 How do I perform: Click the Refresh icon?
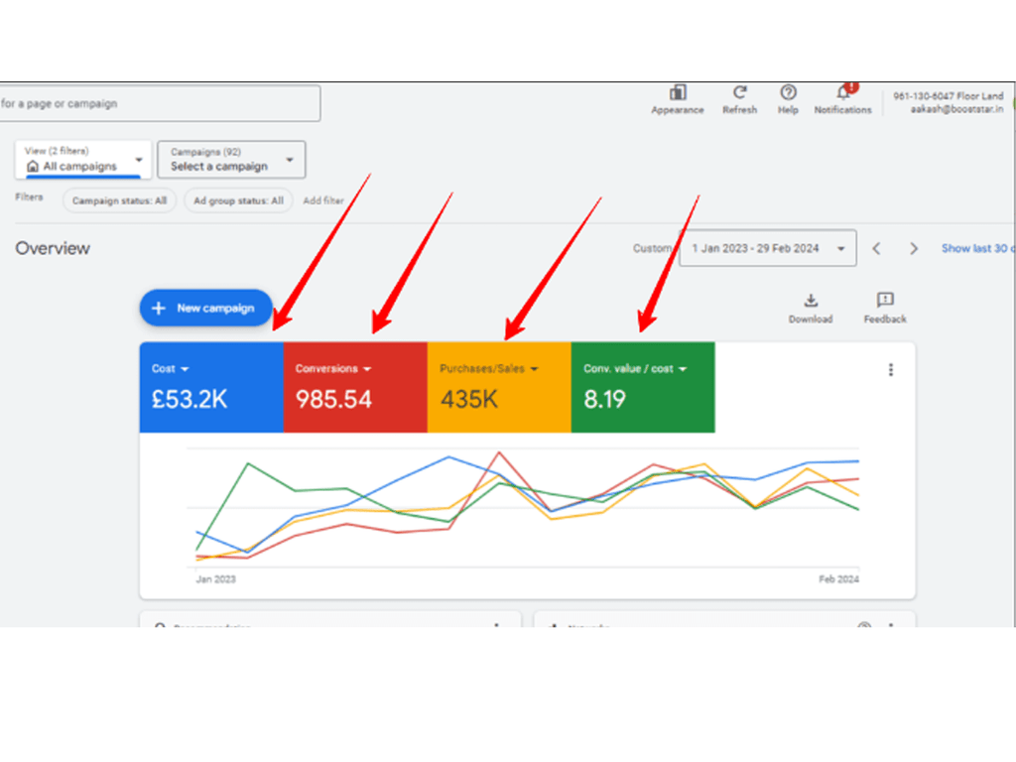tap(739, 93)
